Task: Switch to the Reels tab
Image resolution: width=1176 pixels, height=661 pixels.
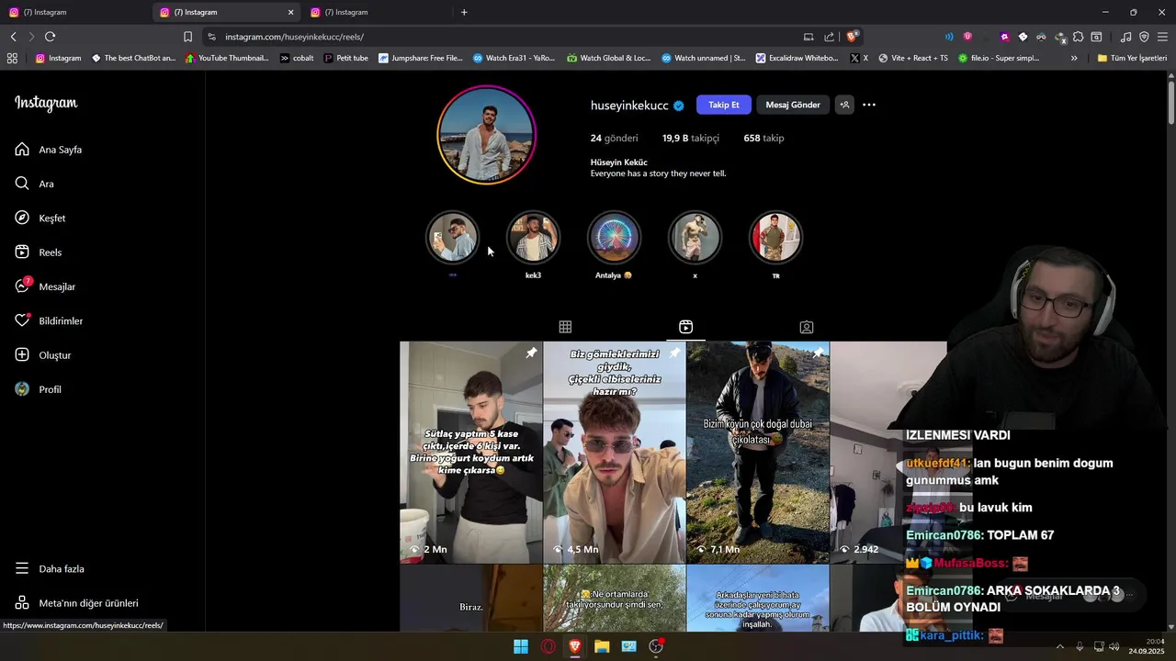Action: [x=685, y=327]
